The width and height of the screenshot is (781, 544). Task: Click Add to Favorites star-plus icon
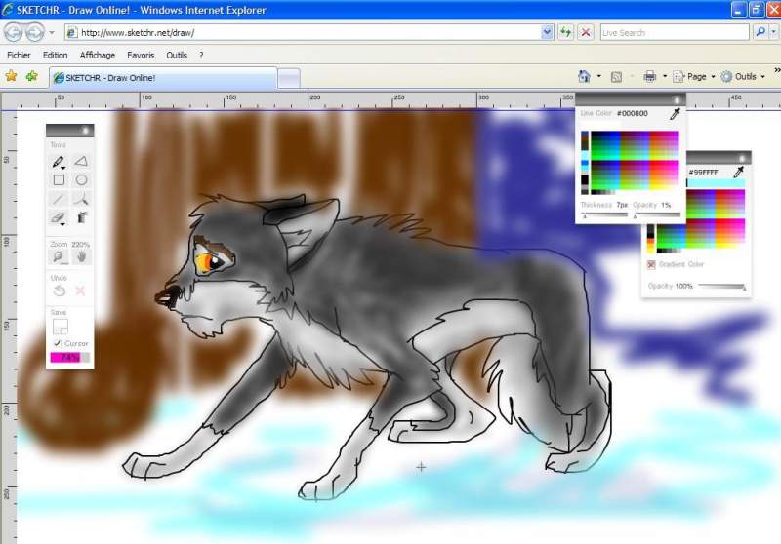click(32, 76)
